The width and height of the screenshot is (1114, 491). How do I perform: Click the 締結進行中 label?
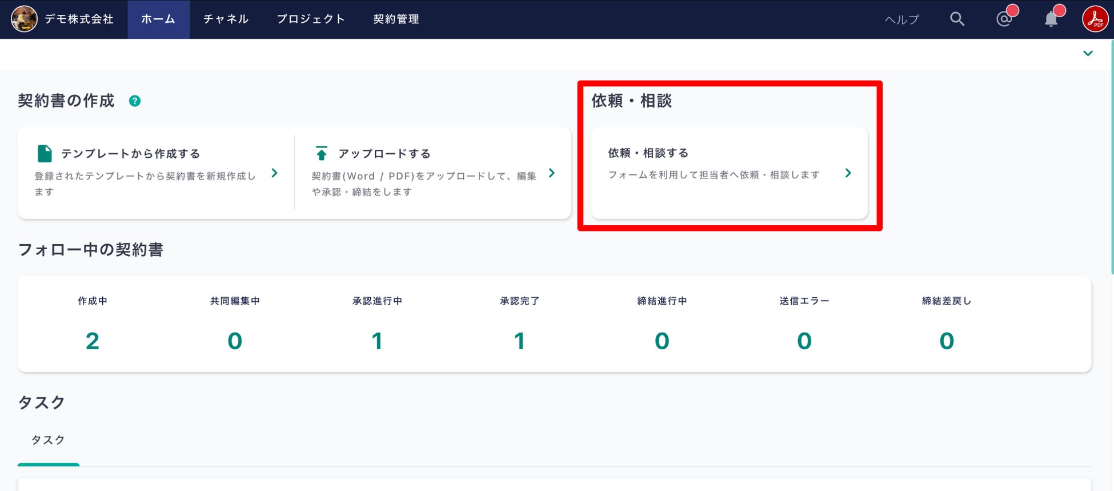(662, 301)
